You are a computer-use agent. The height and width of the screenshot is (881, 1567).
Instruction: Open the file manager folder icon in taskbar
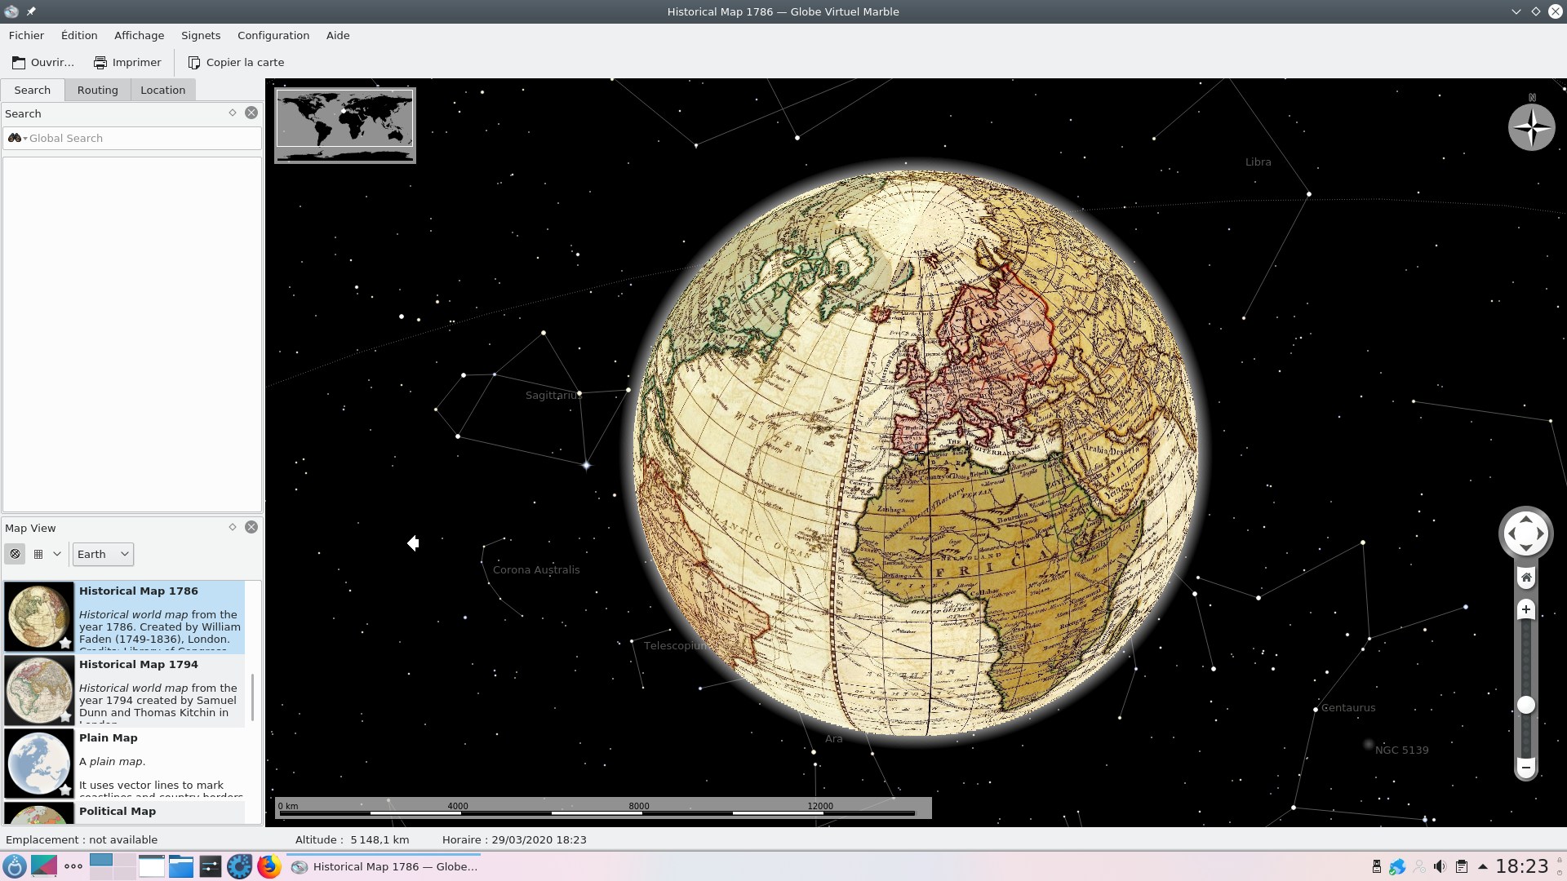(181, 866)
